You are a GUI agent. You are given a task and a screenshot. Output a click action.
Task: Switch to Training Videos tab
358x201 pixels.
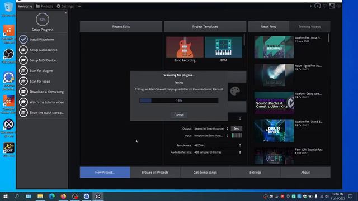[309, 27]
